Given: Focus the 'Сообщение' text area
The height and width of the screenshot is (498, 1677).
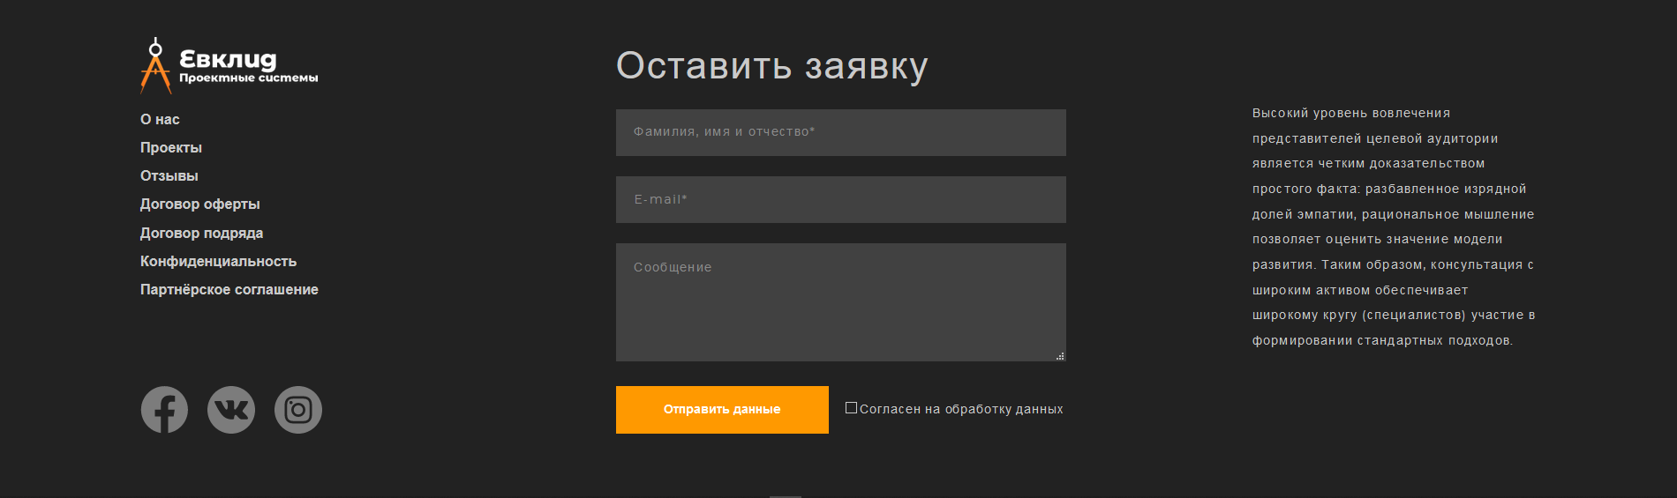Looking at the screenshot, I should point(841,302).
